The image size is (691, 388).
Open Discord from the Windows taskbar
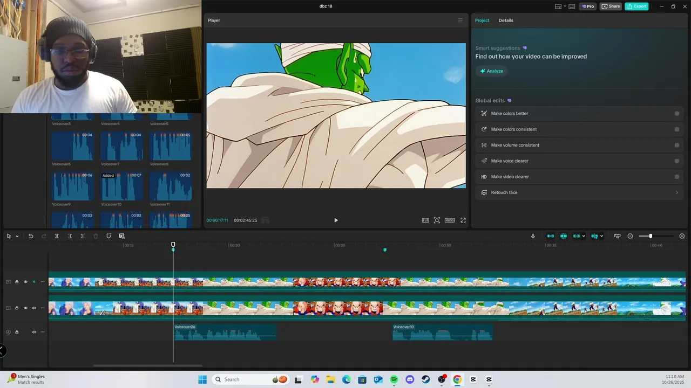410,379
